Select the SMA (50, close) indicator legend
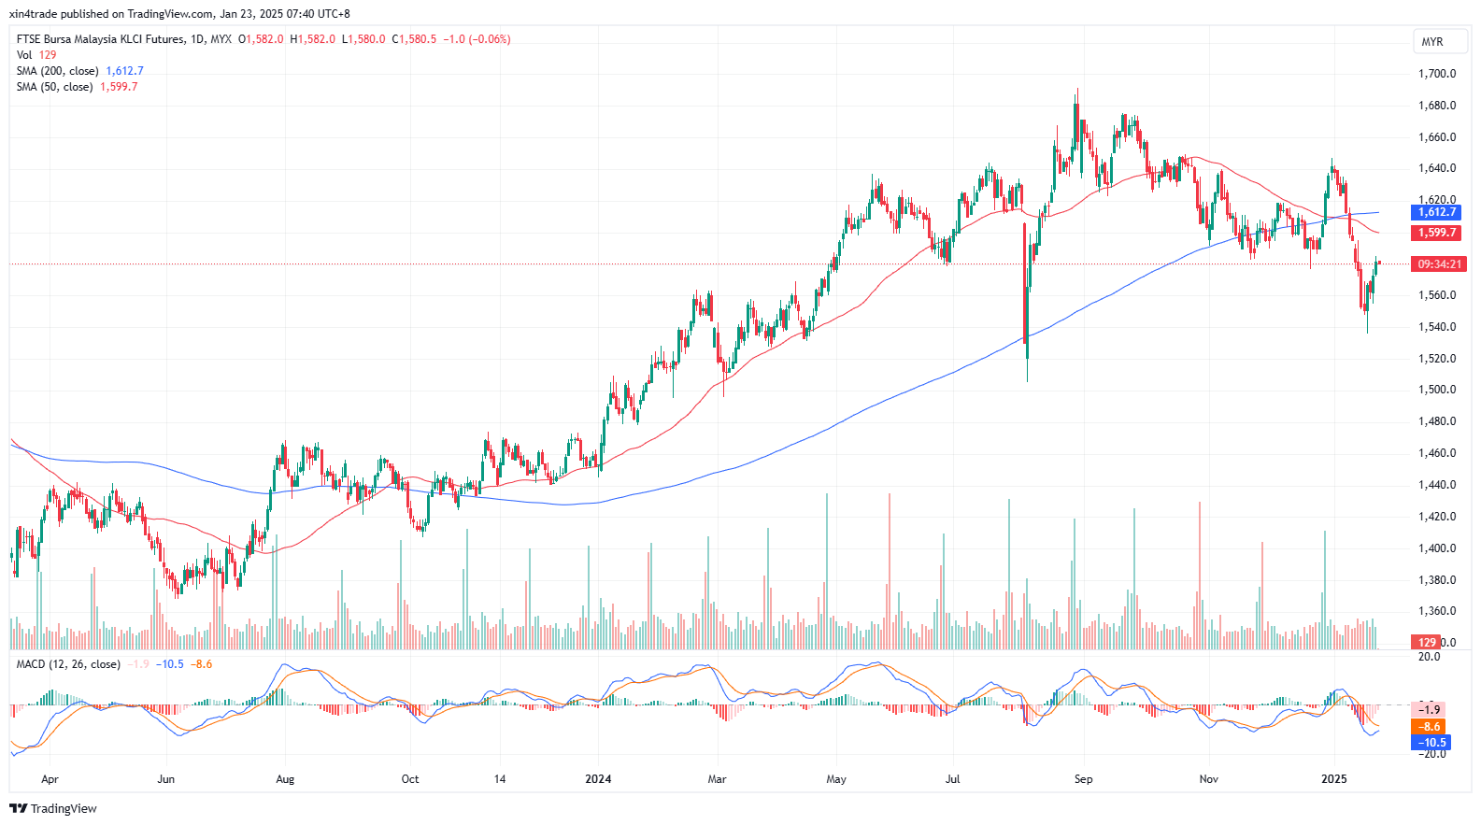1481x825 pixels. click(54, 87)
